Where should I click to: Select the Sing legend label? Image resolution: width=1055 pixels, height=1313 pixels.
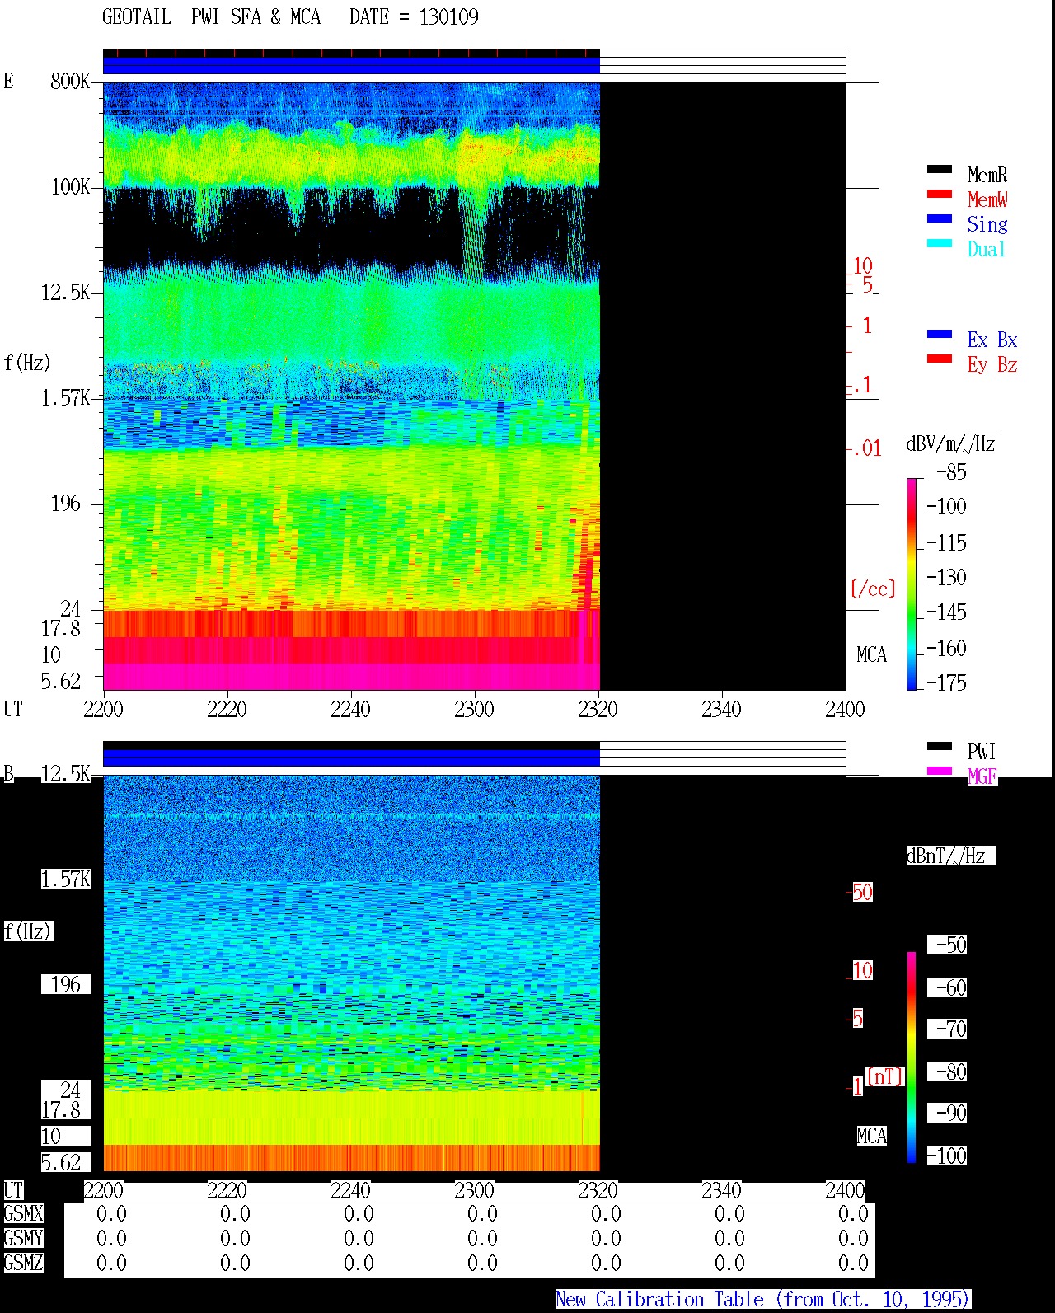click(987, 224)
